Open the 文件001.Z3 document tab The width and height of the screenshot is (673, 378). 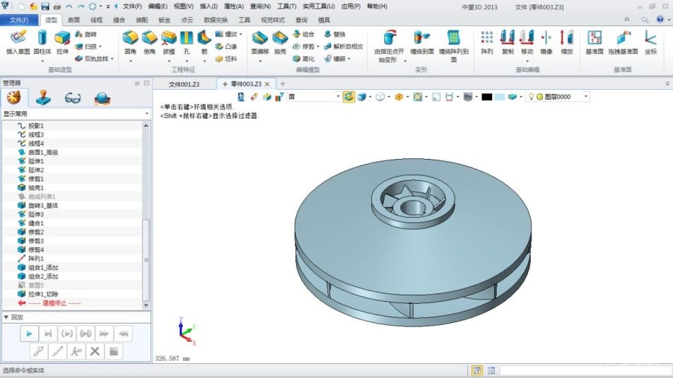(185, 84)
